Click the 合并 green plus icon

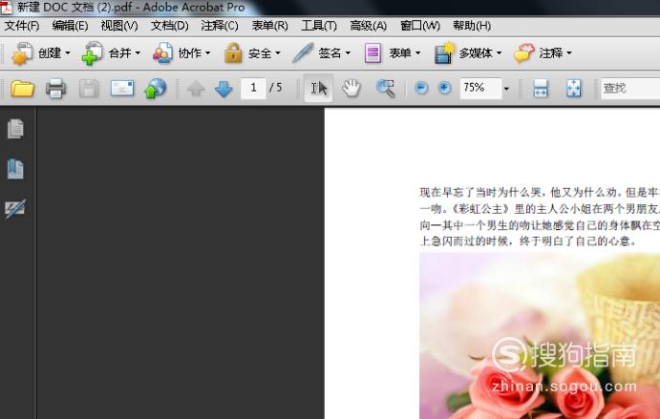pyautogui.click(x=93, y=53)
